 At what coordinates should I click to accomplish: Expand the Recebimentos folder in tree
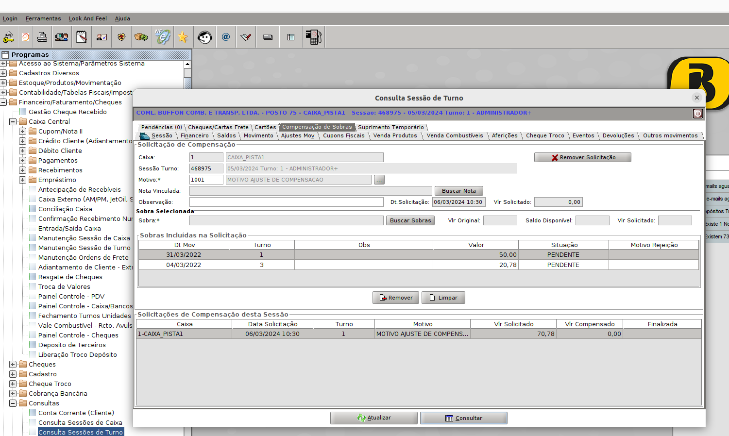(x=23, y=170)
